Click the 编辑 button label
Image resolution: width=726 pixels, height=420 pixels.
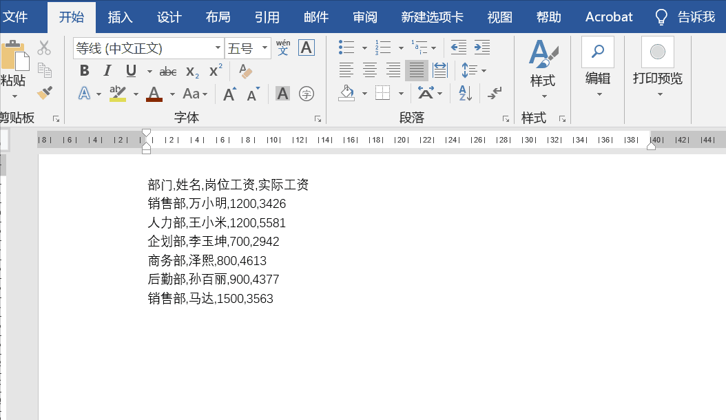tap(598, 78)
